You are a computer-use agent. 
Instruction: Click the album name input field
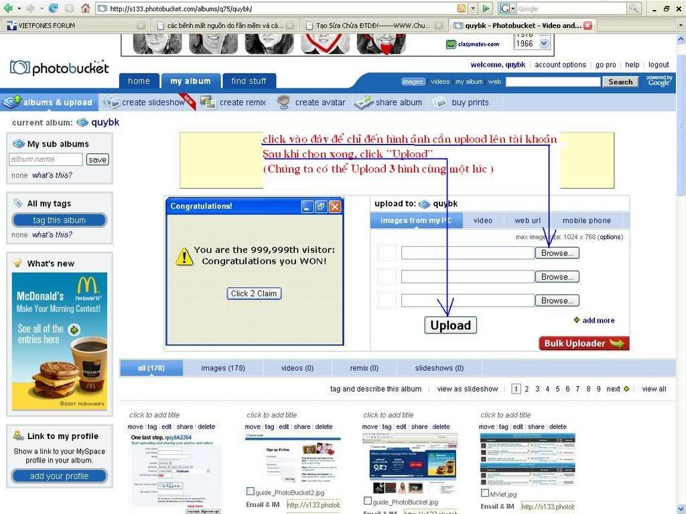pyautogui.click(x=46, y=159)
